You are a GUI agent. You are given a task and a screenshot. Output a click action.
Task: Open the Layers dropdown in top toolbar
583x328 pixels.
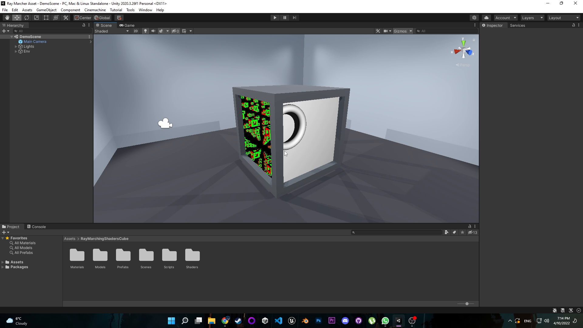coord(533,18)
